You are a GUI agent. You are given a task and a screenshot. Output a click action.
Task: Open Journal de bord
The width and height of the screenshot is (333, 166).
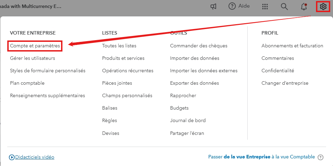(188, 120)
